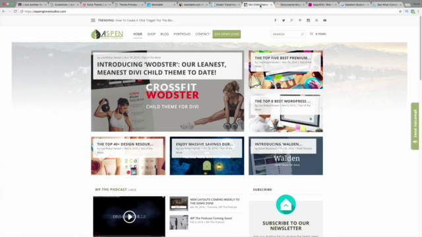Screen dimensions: 422x237
Task: Close the Divi Child Theme tab
Action: [x=271, y=5]
